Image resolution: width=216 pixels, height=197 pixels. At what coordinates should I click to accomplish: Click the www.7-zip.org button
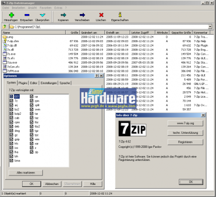(185, 123)
